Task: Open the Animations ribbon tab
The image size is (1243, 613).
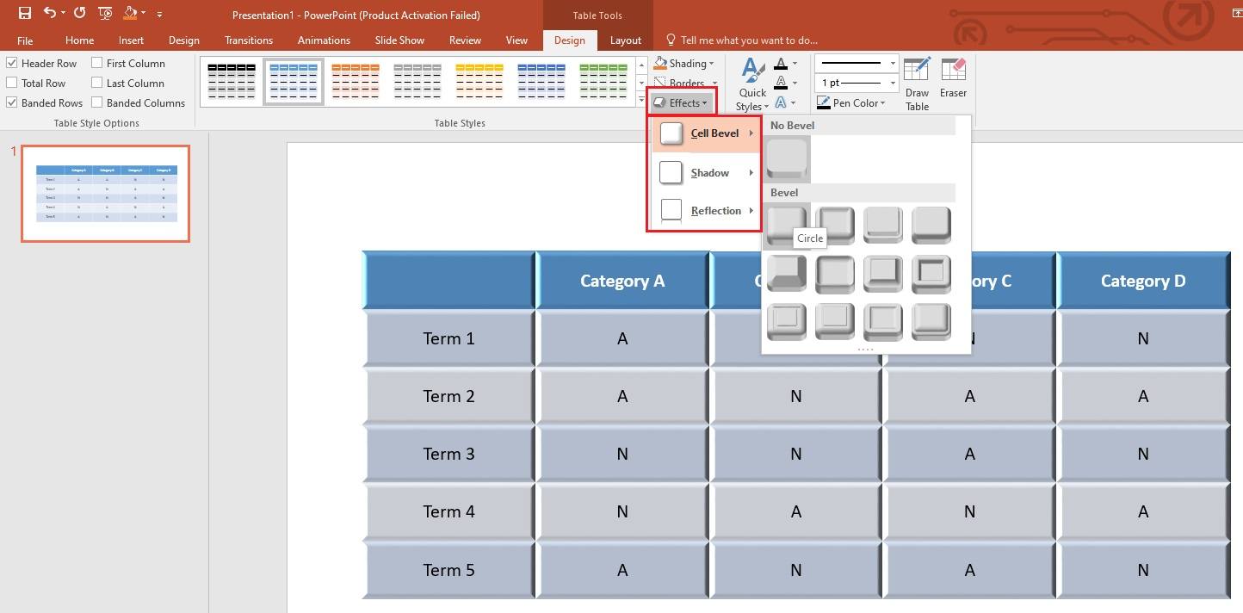Action: click(324, 40)
